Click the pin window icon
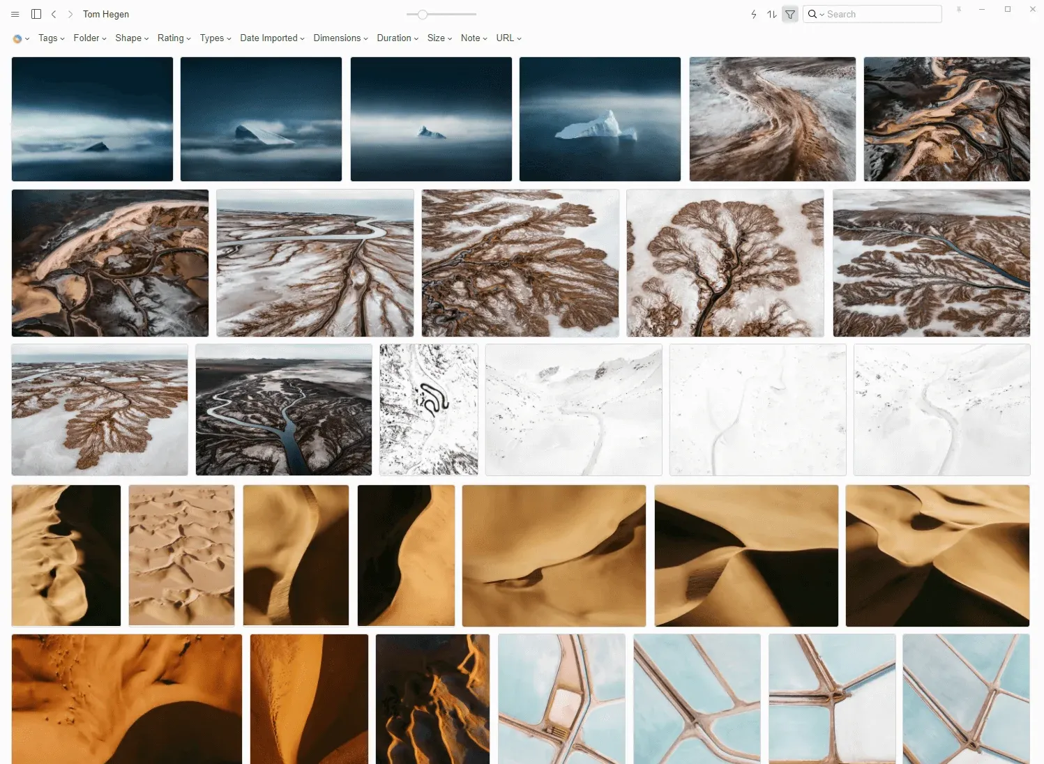The image size is (1044, 764). pyautogui.click(x=959, y=10)
